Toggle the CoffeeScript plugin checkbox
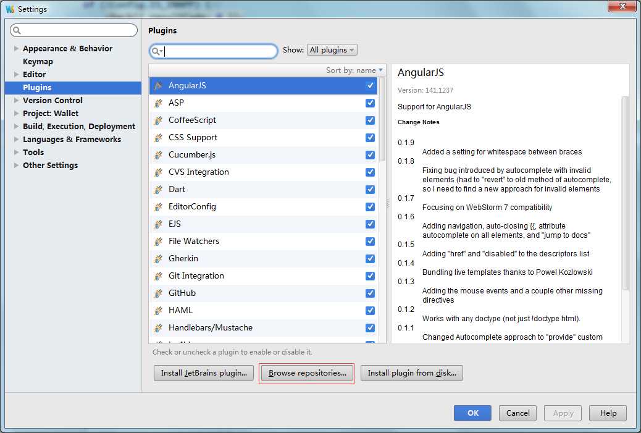This screenshot has height=433, width=641. click(370, 120)
